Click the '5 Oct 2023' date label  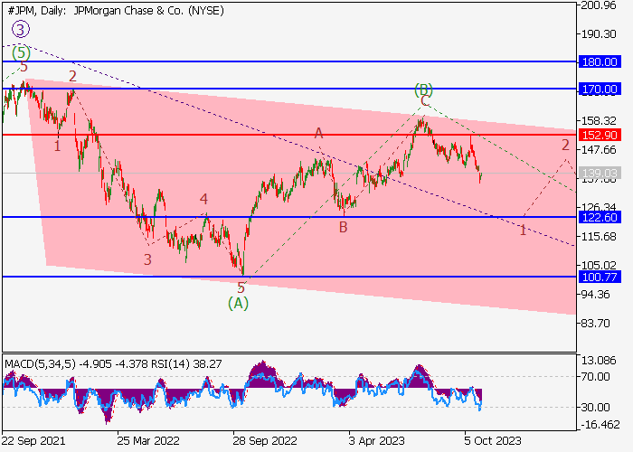493,441
